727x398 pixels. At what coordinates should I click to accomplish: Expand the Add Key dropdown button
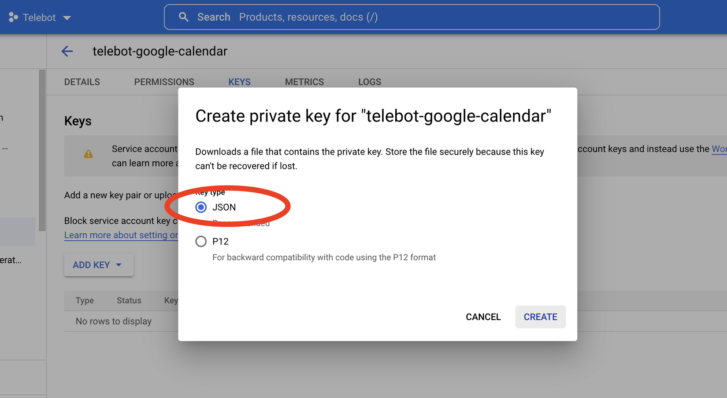pos(98,265)
